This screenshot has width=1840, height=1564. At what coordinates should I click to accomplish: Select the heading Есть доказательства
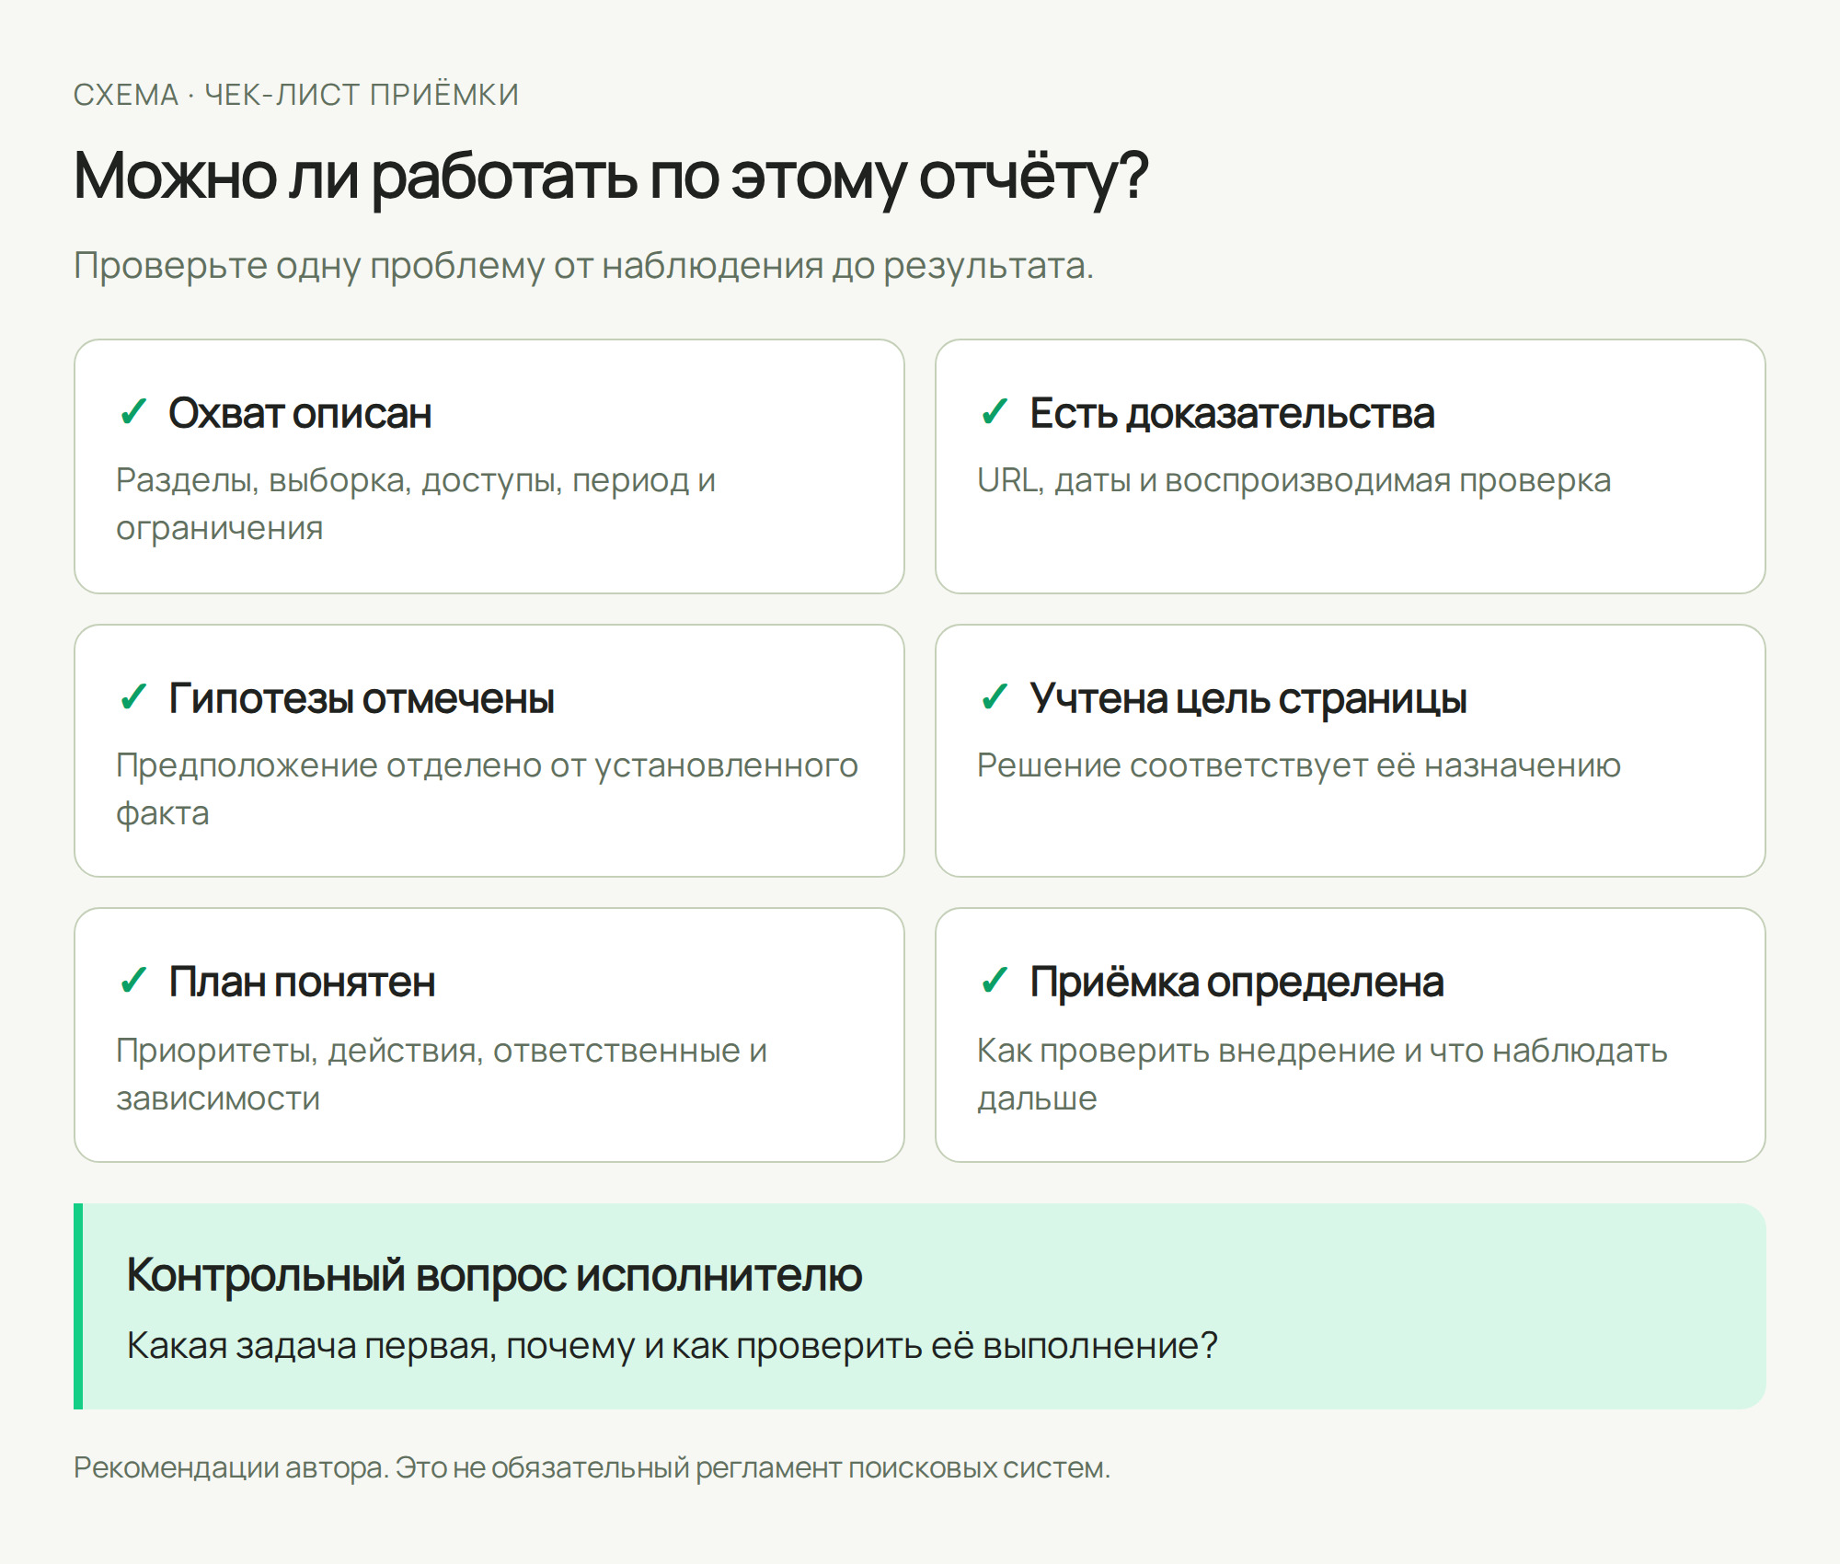pos(1232,414)
